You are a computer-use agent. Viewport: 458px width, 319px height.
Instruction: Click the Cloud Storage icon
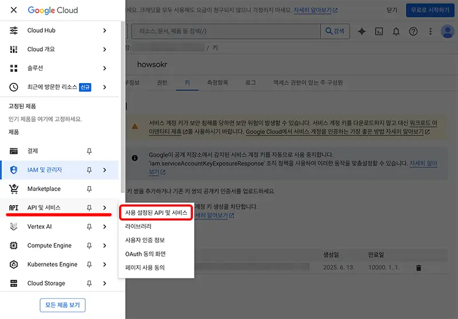14,283
